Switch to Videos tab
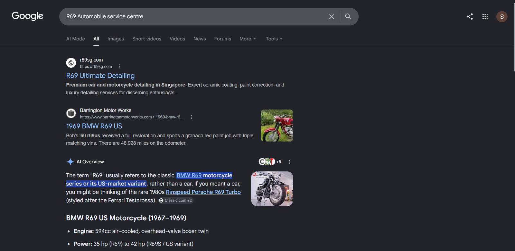 (x=177, y=39)
